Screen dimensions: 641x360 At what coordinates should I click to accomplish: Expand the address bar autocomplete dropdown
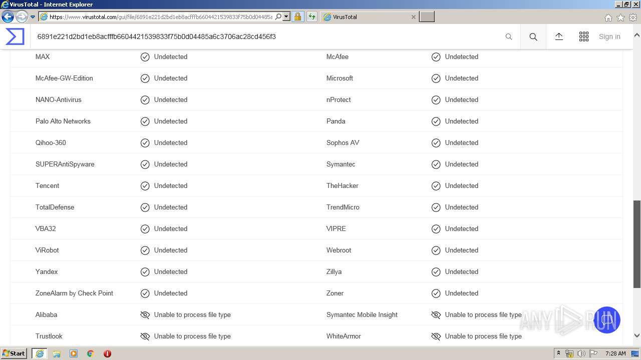(286, 16)
